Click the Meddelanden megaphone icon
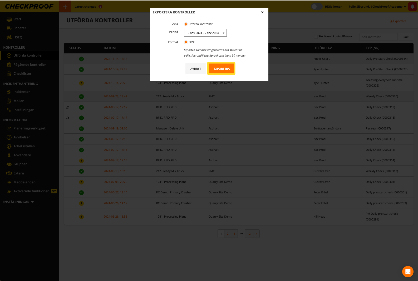Viewport: 418px width, 281px height. pyautogui.click(x=9, y=182)
